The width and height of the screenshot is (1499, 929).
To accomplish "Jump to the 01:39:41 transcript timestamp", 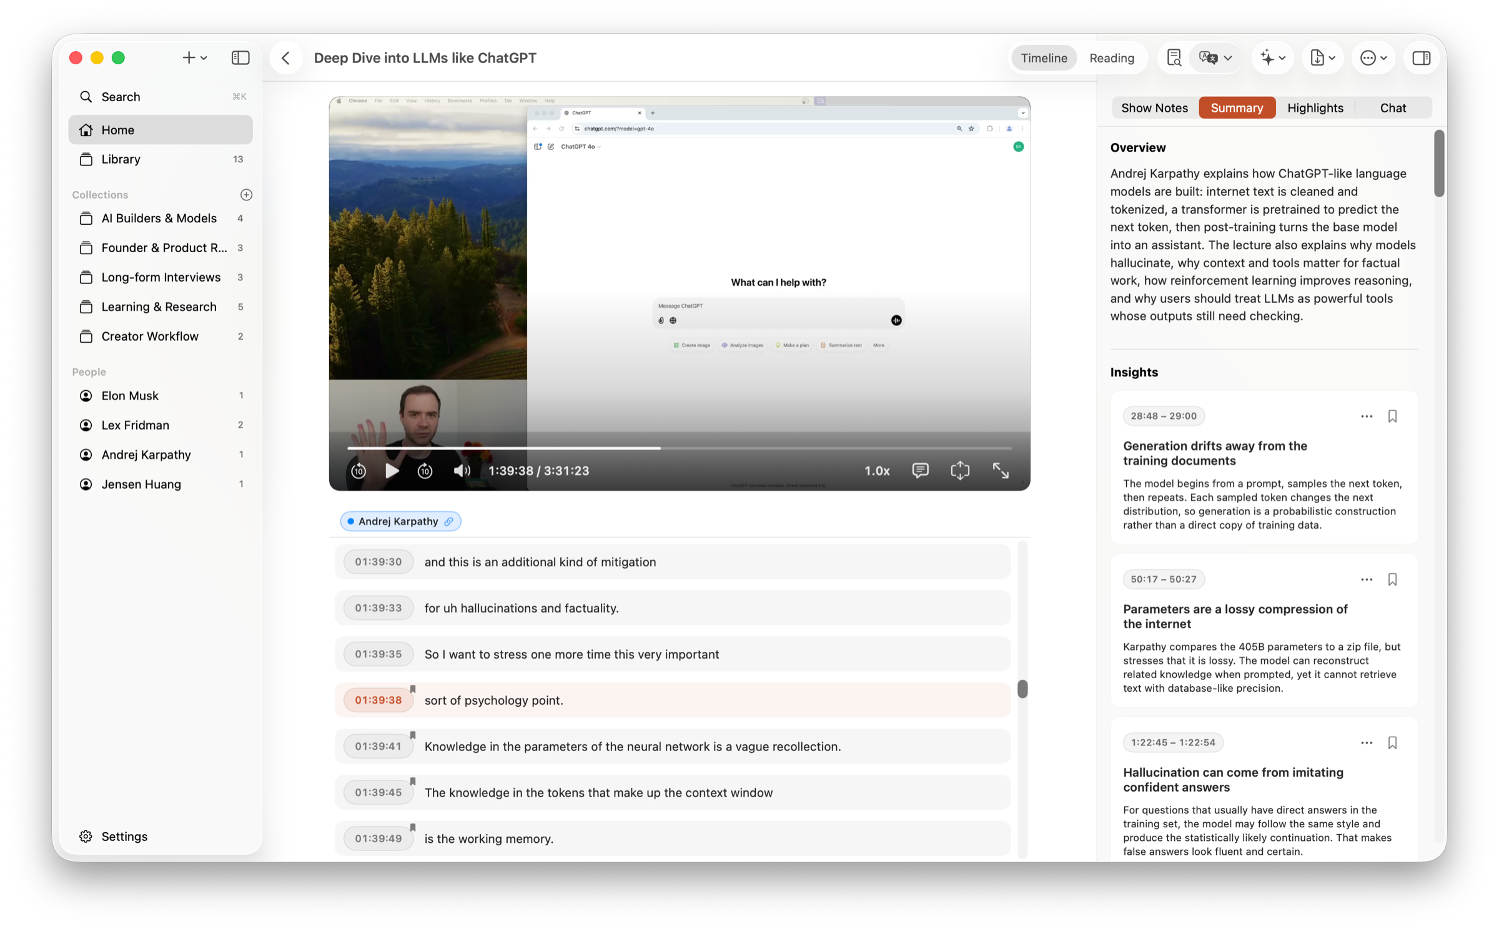I will click(x=378, y=747).
